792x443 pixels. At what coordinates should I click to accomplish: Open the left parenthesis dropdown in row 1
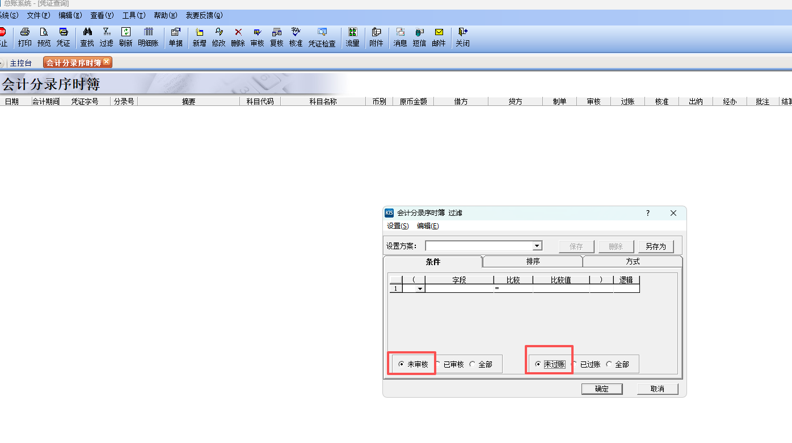420,289
